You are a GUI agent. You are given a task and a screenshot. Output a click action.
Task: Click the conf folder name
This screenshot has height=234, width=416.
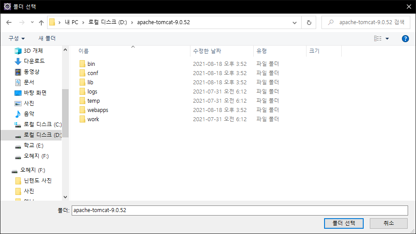(x=93, y=73)
